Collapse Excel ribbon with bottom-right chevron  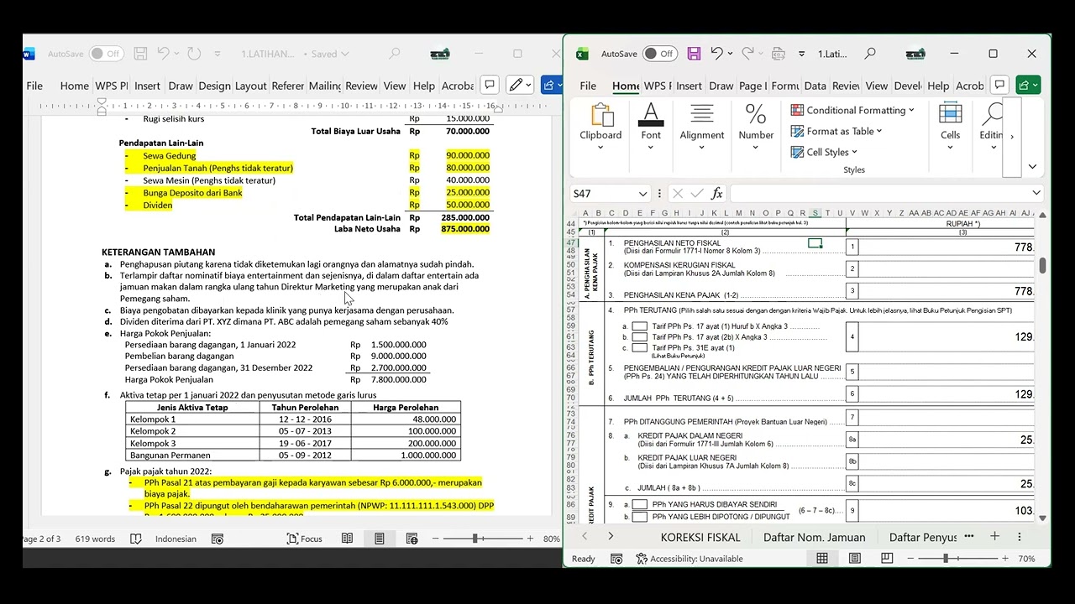pos(1032,167)
